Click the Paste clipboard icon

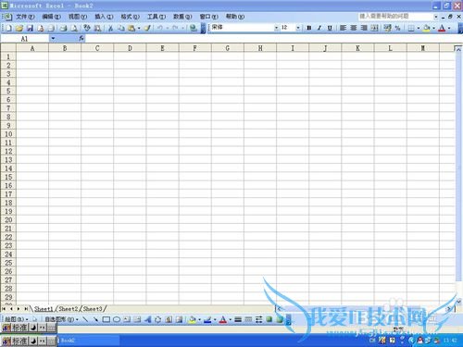pos(131,28)
